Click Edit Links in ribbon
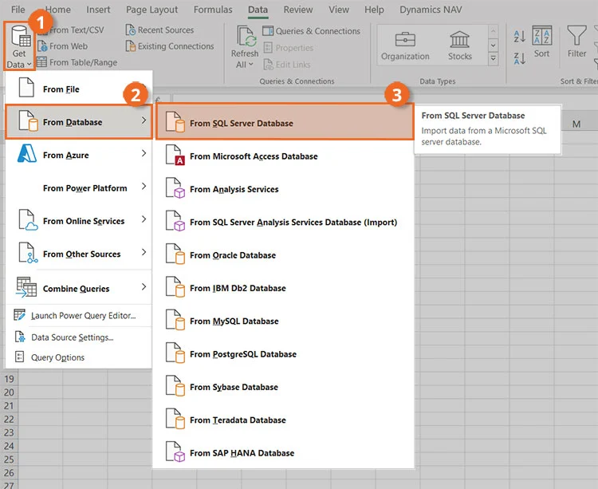 pos(287,65)
